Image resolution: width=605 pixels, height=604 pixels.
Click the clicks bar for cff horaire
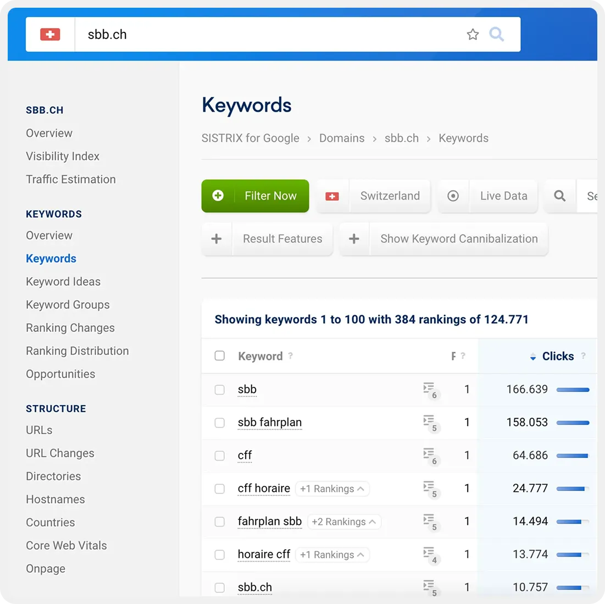pyautogui.click(x=573, y=489)
